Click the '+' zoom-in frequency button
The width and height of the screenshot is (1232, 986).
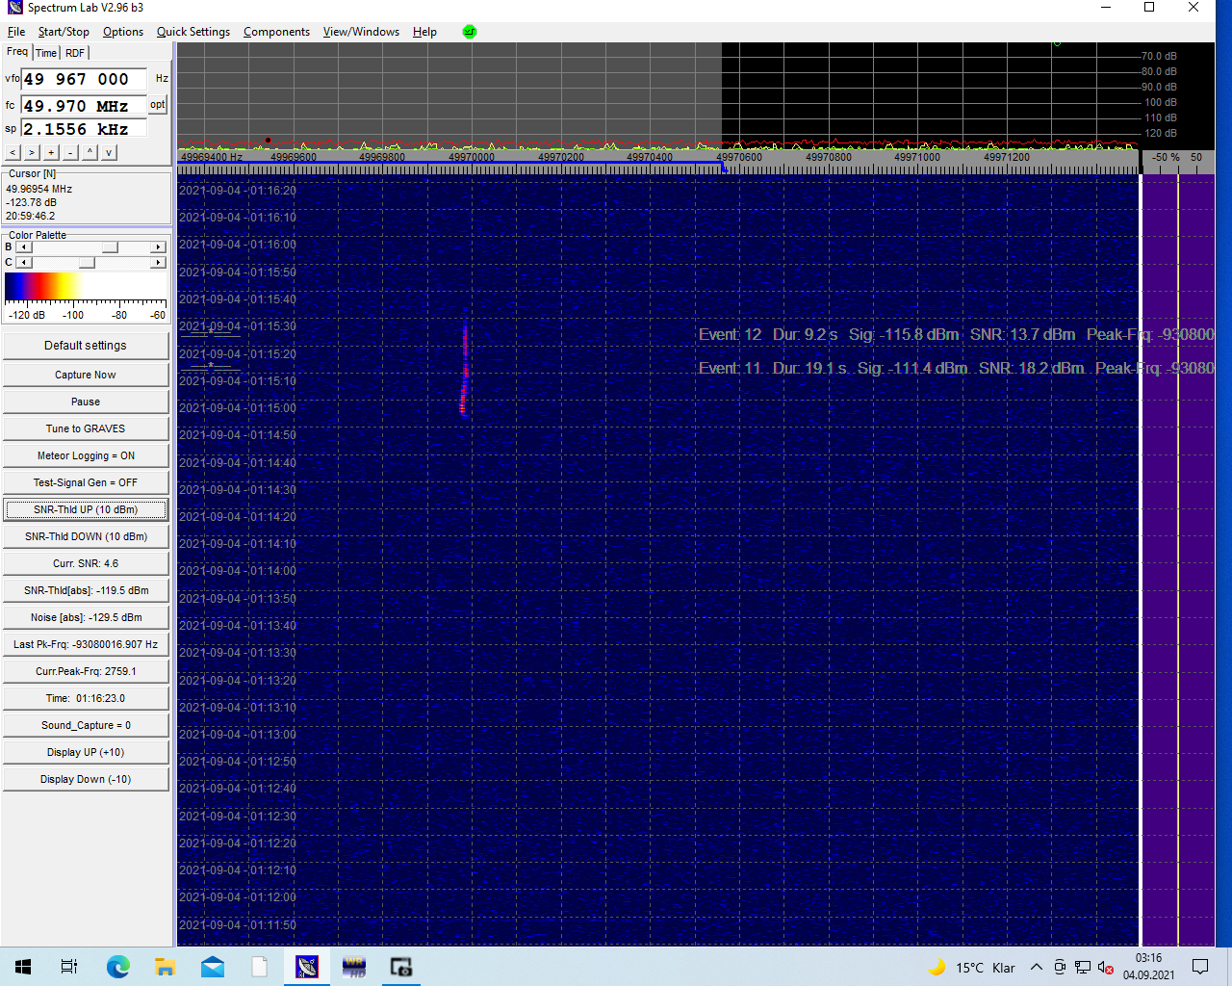pos(51,152)
